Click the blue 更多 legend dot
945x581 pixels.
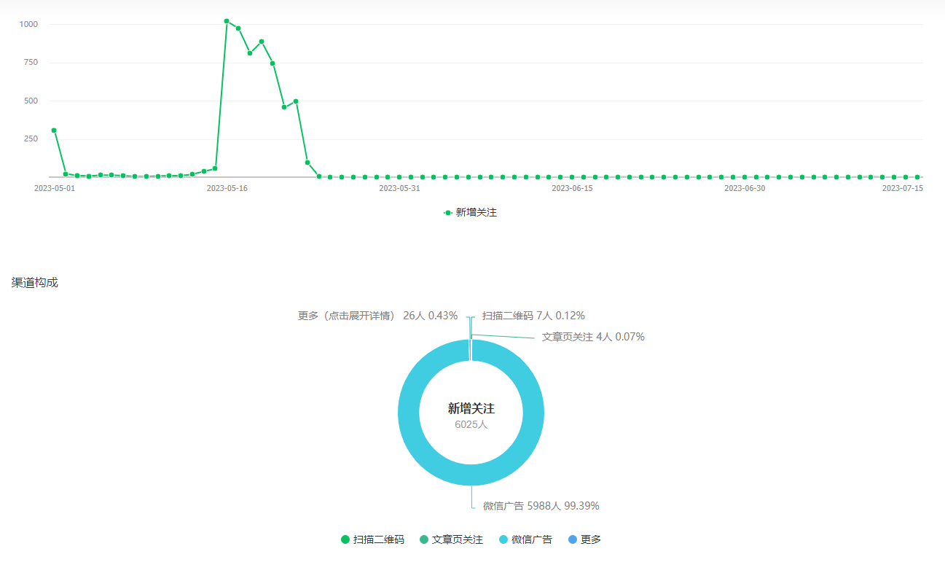[x=572, y=540]
